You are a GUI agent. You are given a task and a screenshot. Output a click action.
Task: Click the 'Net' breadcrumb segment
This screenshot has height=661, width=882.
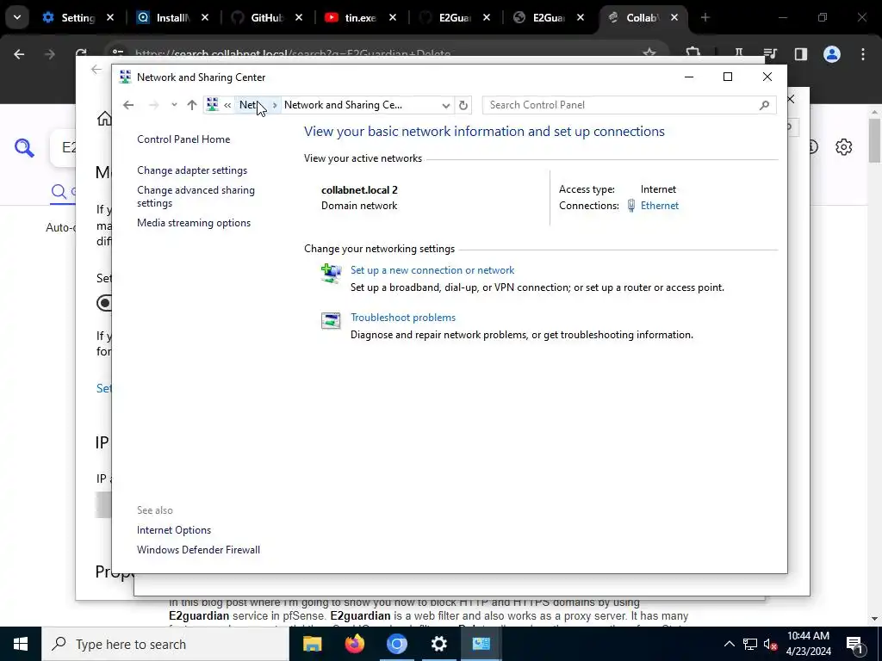point(248,105)
